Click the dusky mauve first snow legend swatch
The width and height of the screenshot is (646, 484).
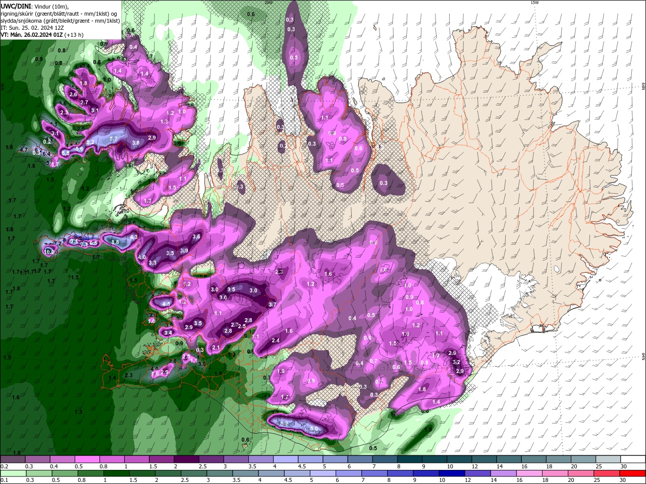click(13, 459)
